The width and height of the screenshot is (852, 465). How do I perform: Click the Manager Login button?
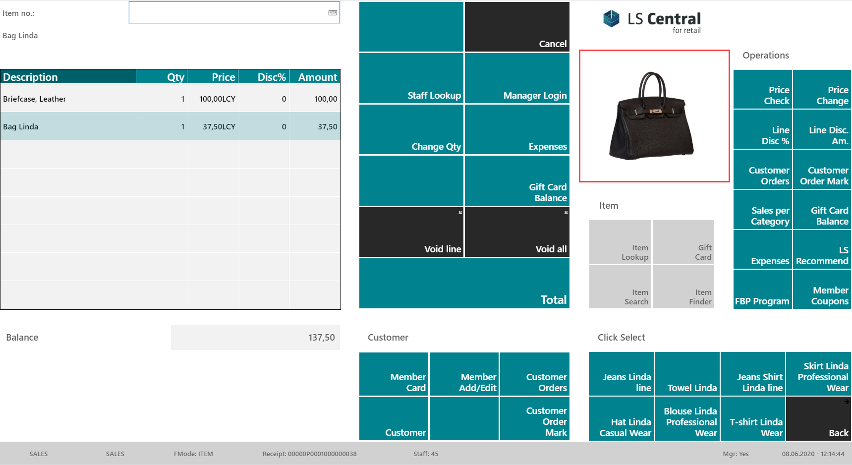pos(517,78)
